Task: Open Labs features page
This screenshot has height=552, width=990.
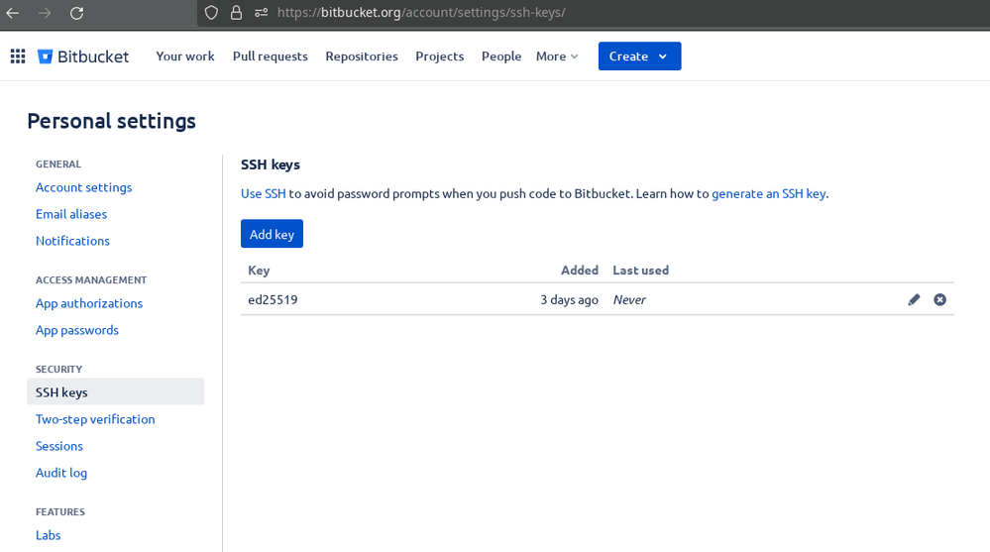Action: (48, 535)
